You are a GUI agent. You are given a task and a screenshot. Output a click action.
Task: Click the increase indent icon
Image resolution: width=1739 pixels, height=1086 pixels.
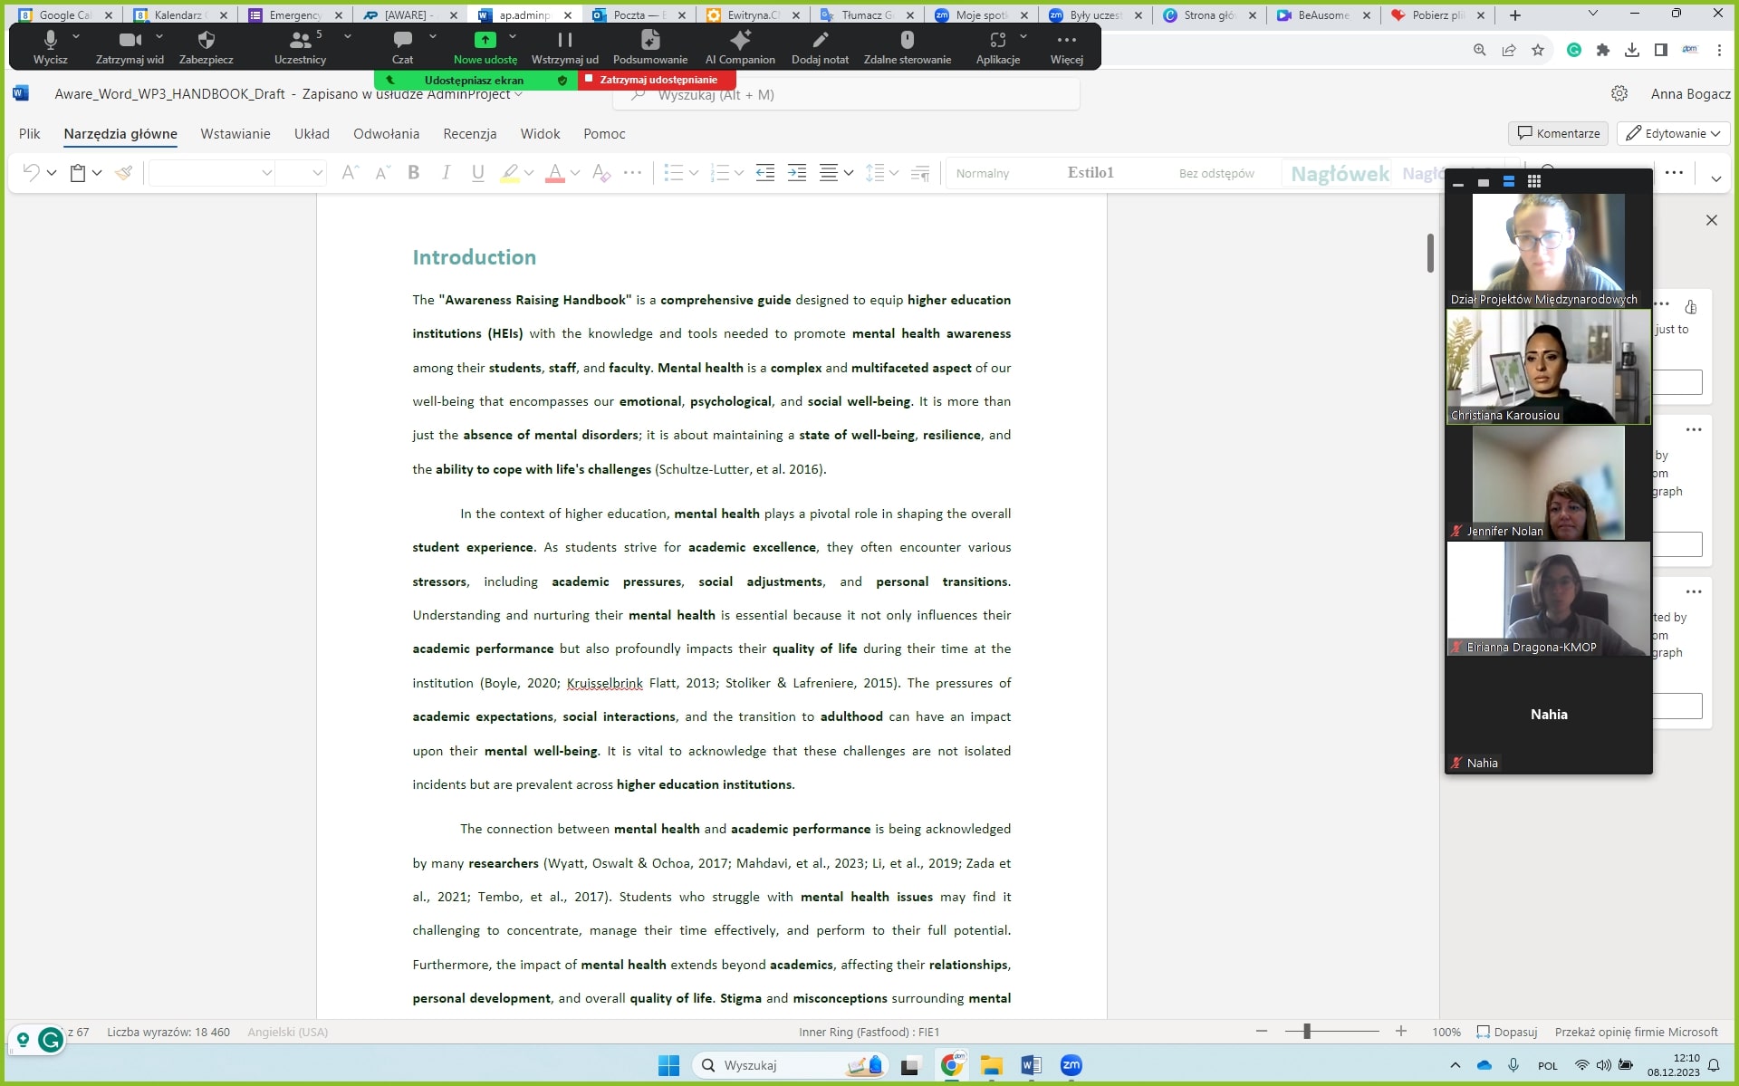796,172
